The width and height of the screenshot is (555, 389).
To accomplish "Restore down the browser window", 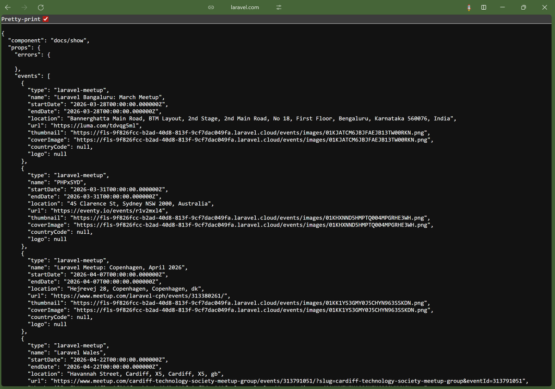I will 524,7.
